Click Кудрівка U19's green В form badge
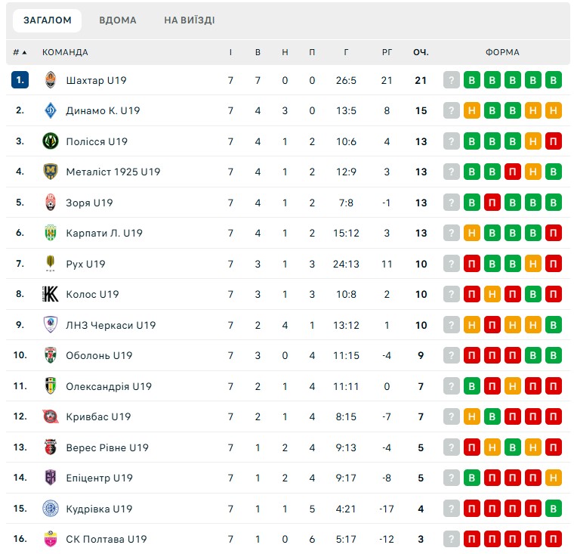Image resolution: width=574 pixels, height=554 pixels. click(x=554, y=509)
